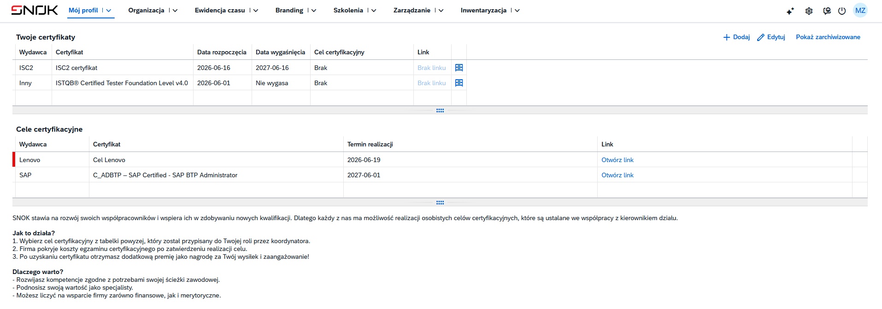Open the Branding menu

click(x=289, y=10)
